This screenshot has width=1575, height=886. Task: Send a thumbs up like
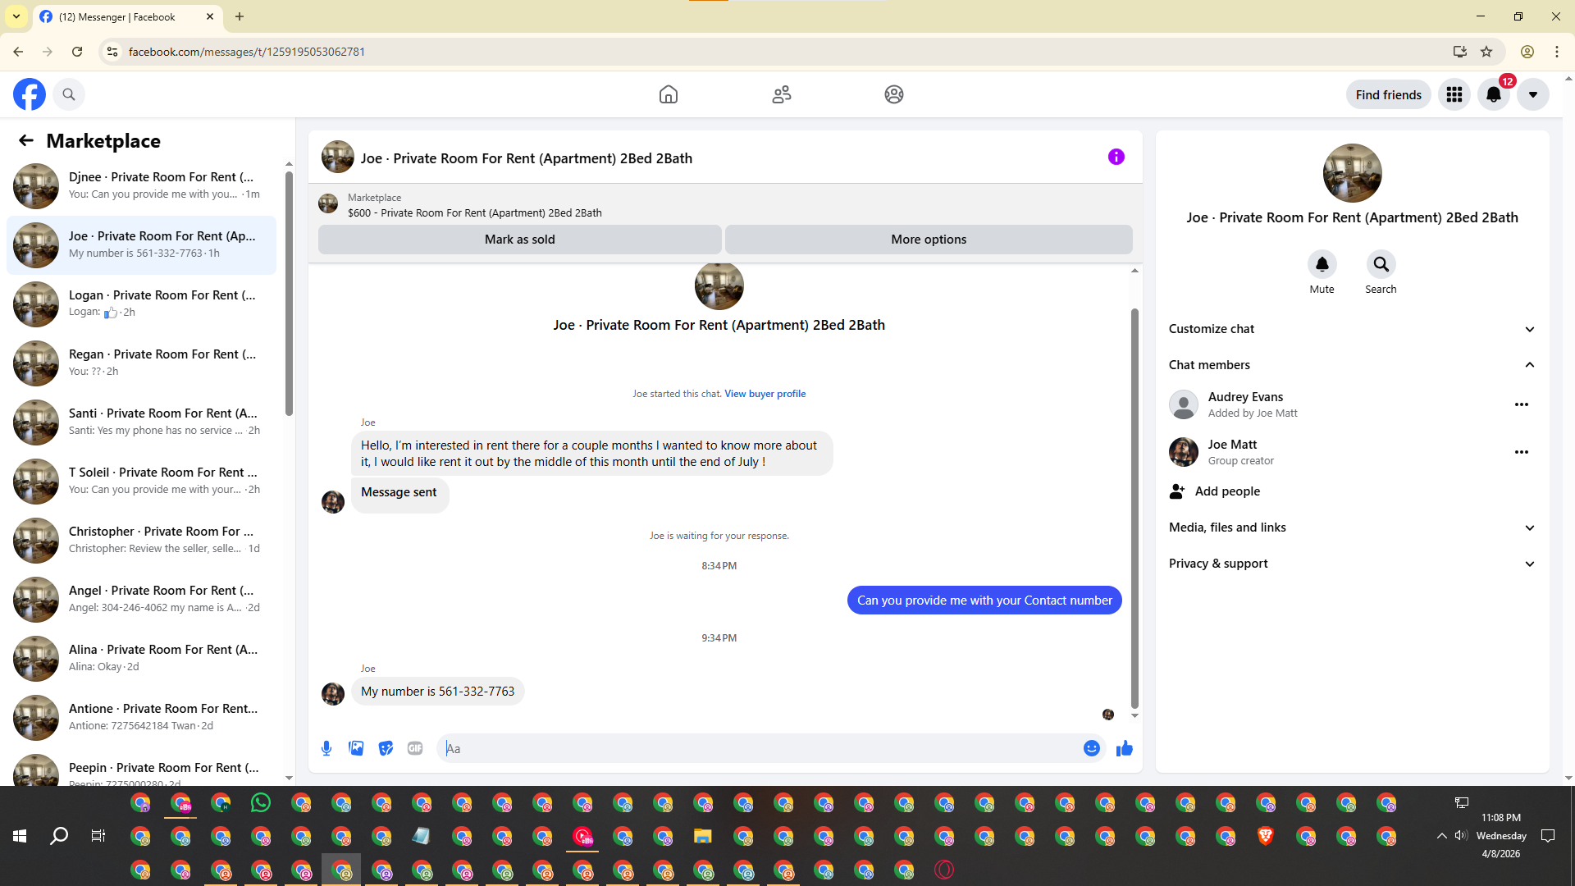pyautogui.click(x=1125, y=748)
